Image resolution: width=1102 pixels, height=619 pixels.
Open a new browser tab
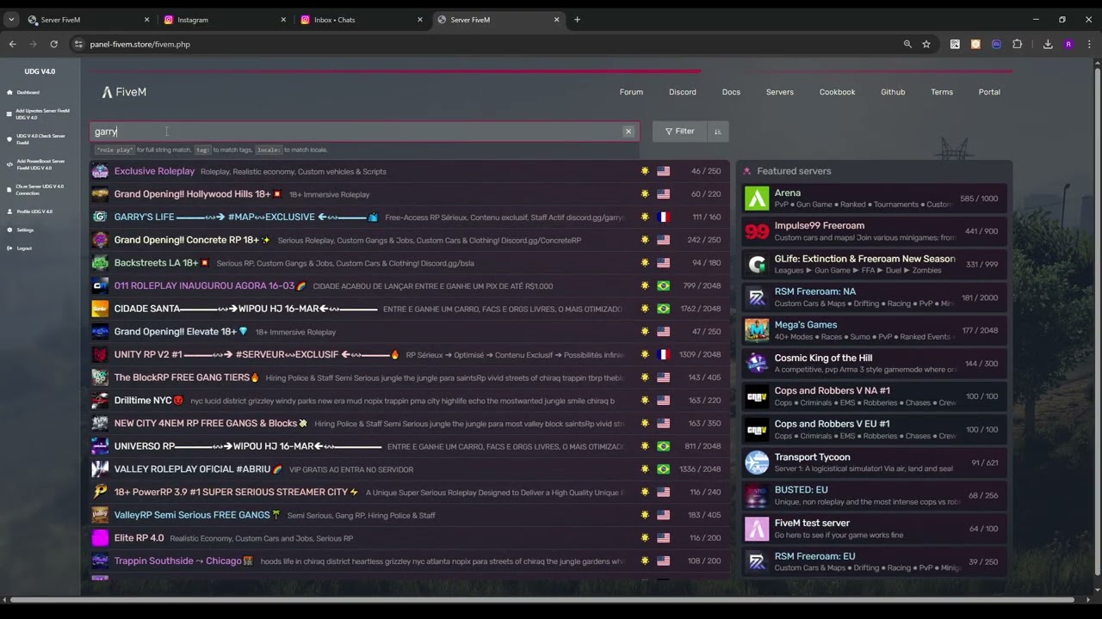click(577, 20)
